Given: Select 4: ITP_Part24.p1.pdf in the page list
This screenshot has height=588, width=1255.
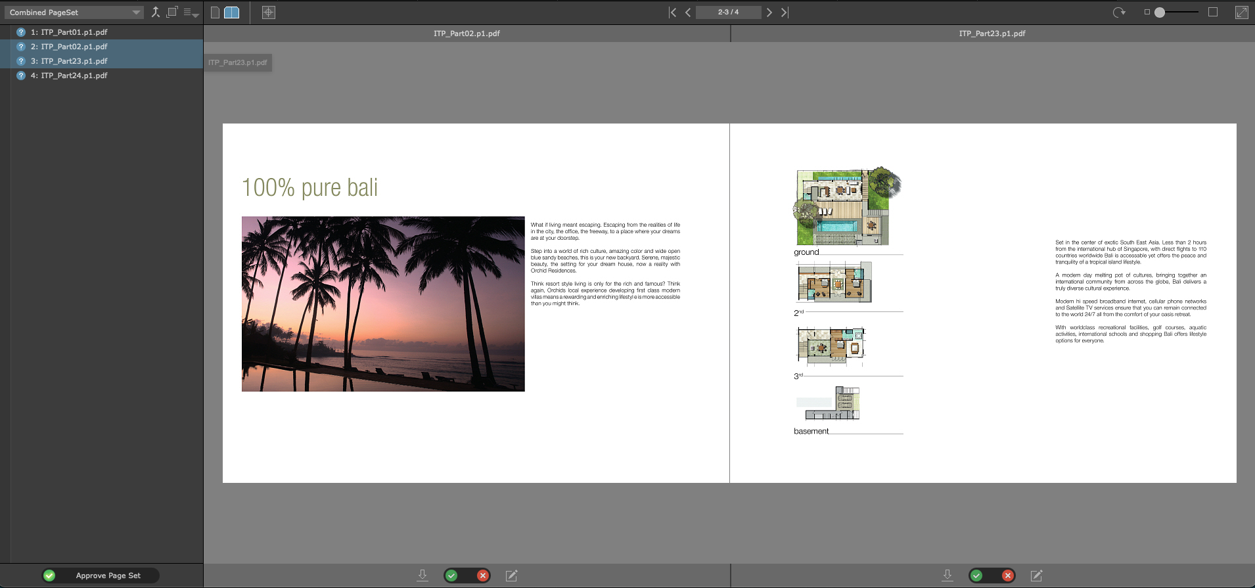Looking at the screenshot, I should pyautogui.click(x=69, y=76).
